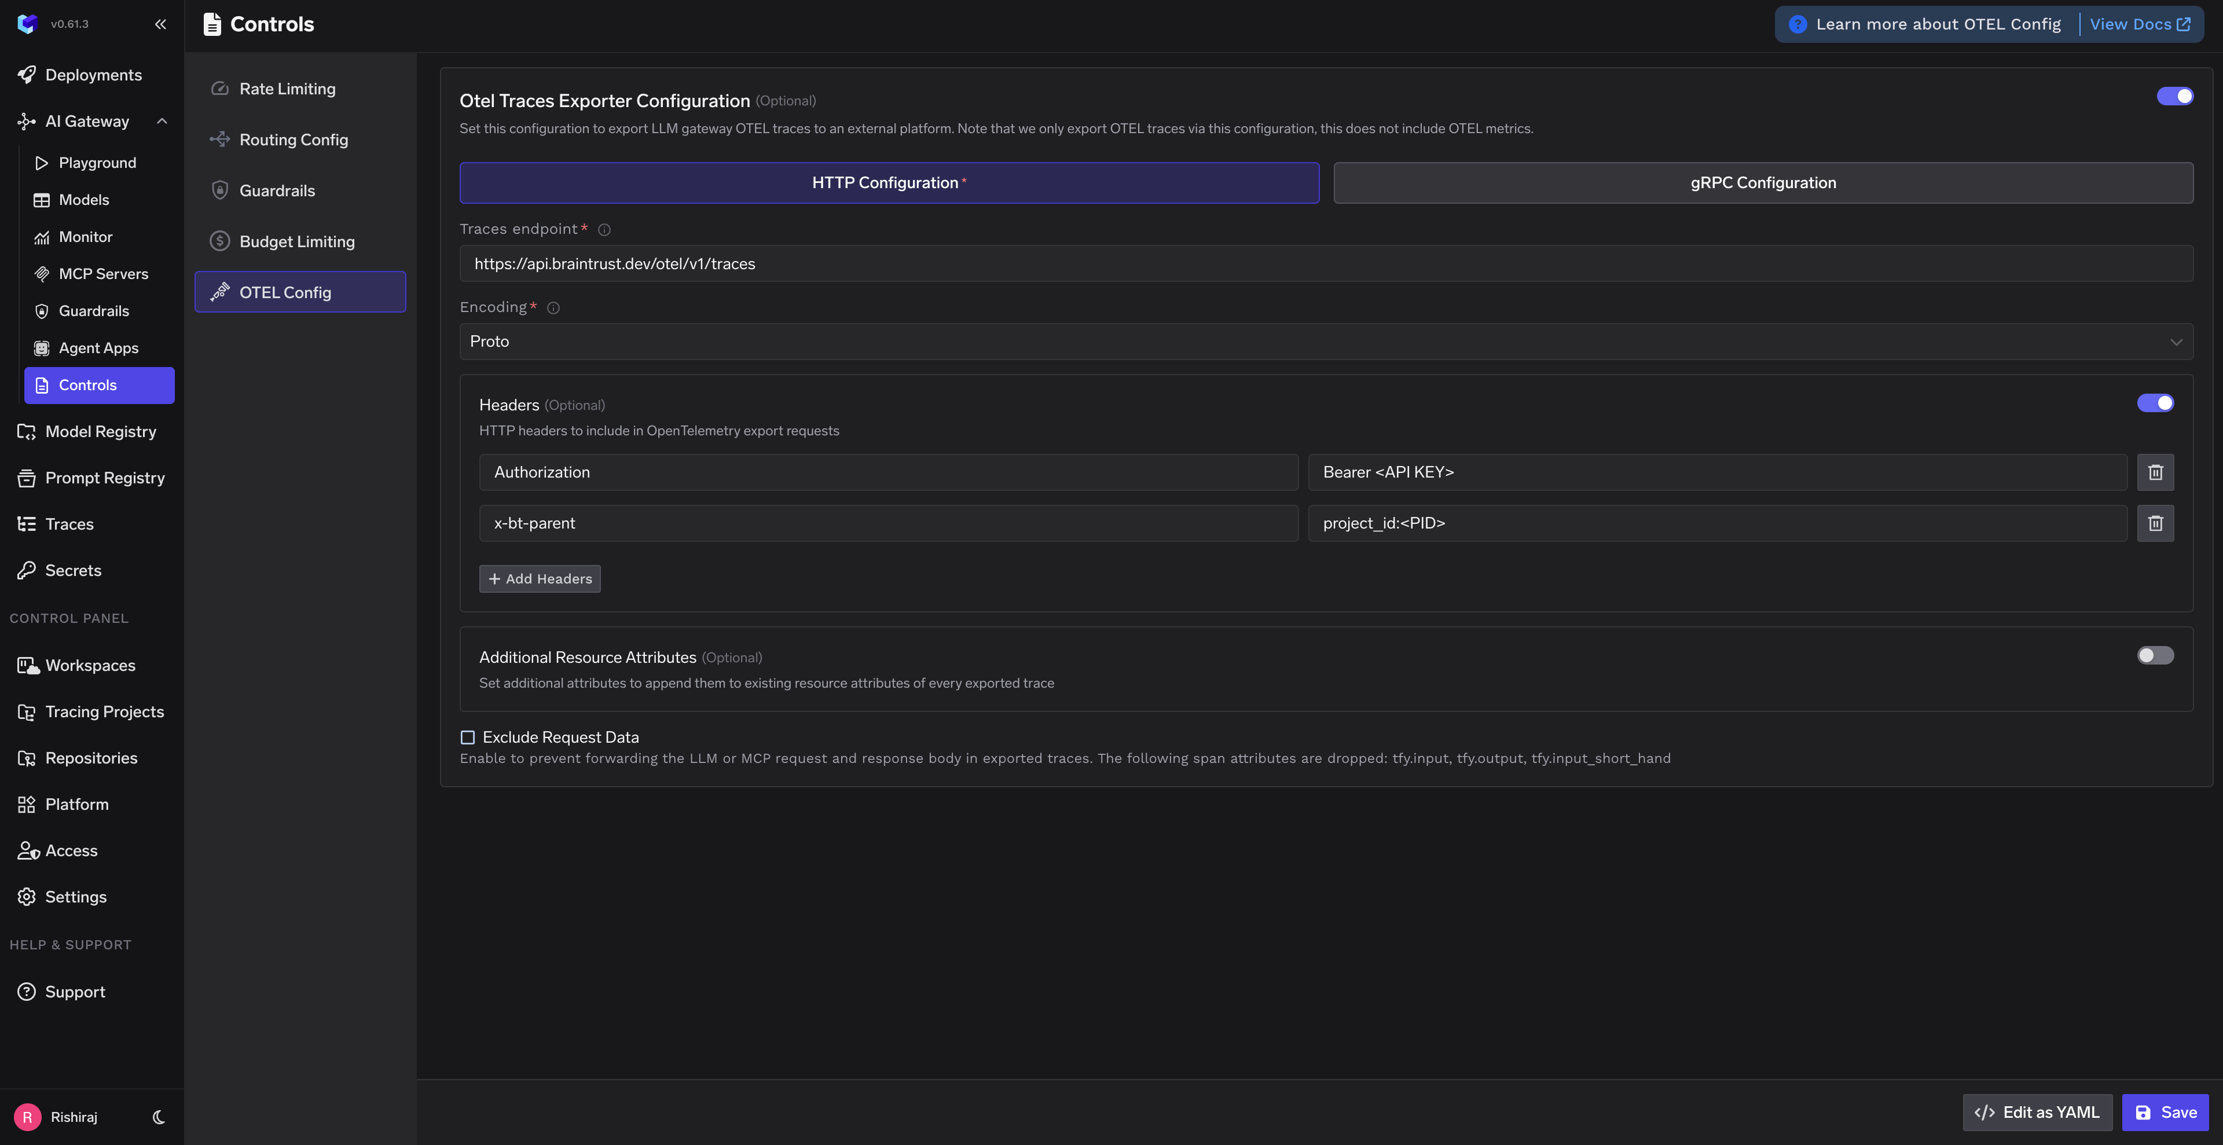Enable the Additional Resource Attributes toggle
This screenshot has width=2223, height=1145.
tap(2154, 655)
